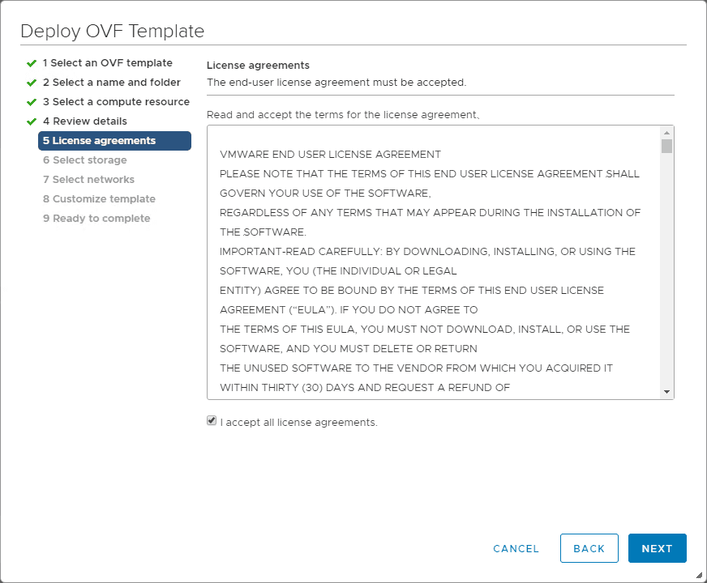Click the 9 Ready to complete step
The image size is (707, 583).
coord(96,219)
